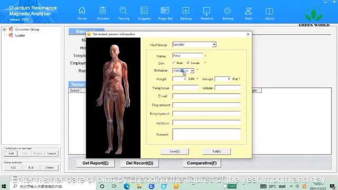Open the Windows Start menu
This screenshot has width=338, height=190.
pyautogui.click(x=4, y=186)
